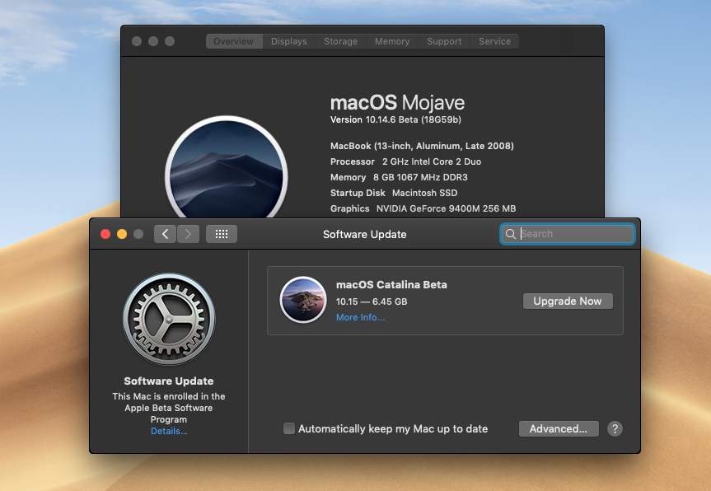Click the help question mark button
Image resolution: width=711 pixels, height=491 pixels.
615,429
